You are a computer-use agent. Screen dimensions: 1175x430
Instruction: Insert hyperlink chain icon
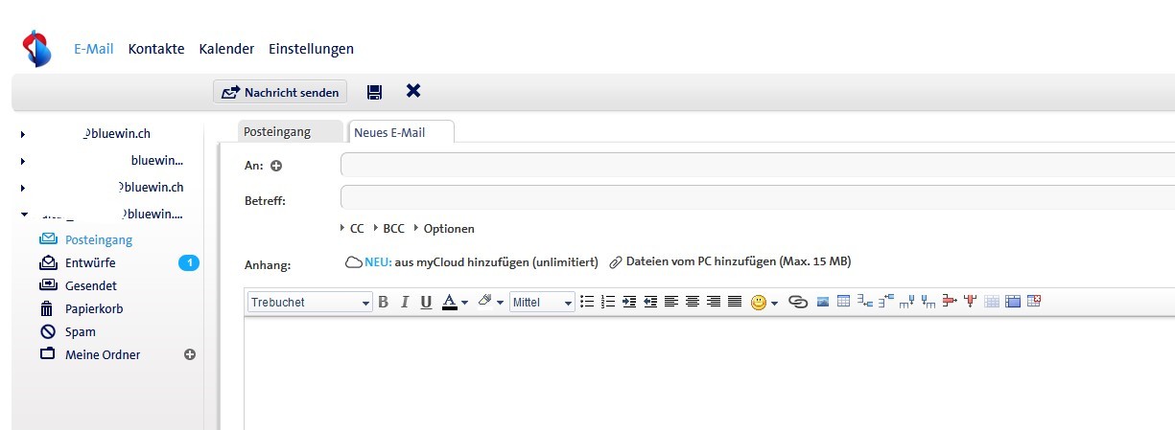coord(798,302)
